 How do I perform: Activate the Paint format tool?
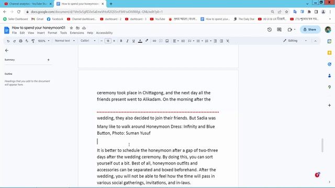33,41
